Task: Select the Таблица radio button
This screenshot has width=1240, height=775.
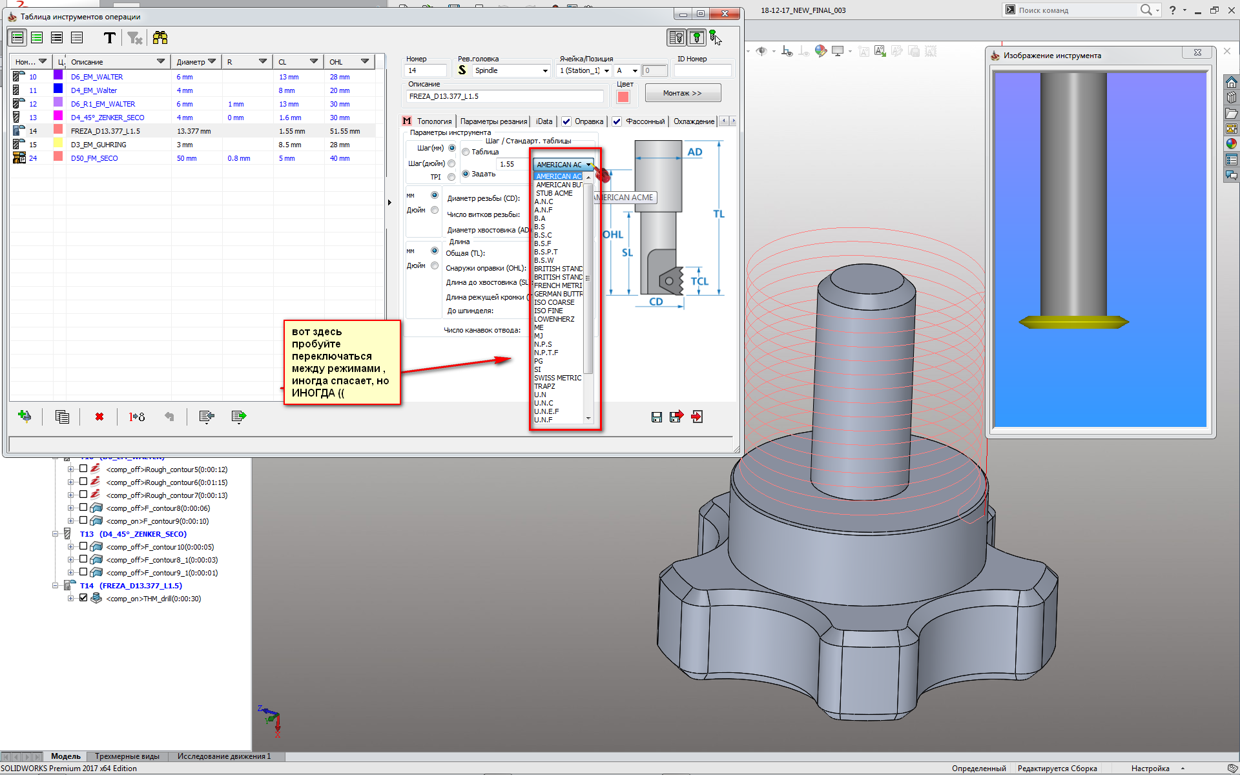Action: pos(466,152)
